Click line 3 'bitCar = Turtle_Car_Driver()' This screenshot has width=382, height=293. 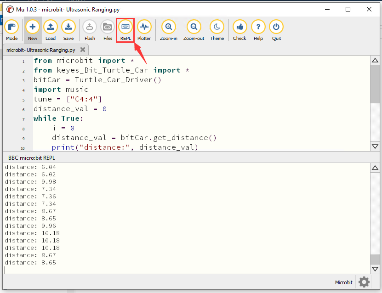(97, 80)
